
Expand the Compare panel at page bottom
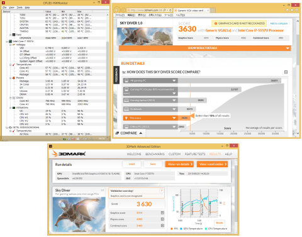(x=129, y=133)
